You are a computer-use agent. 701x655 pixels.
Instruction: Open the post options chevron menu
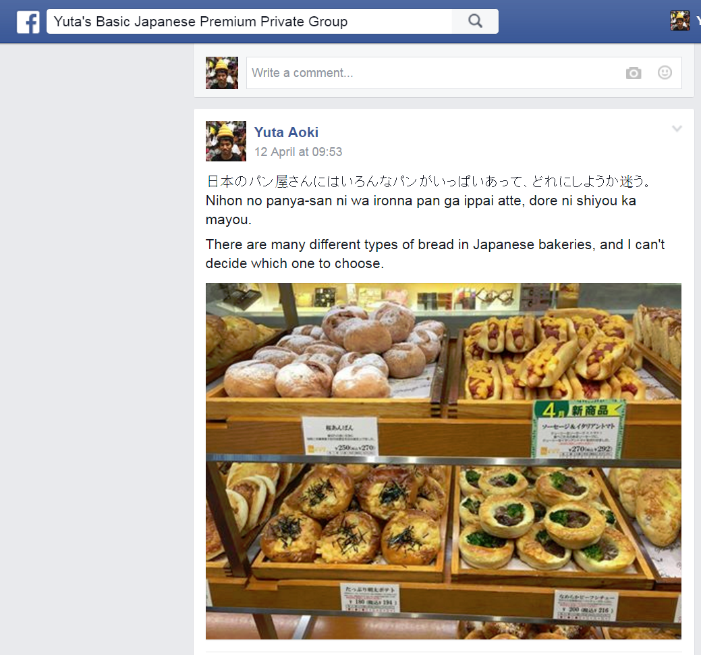[677, 129]
